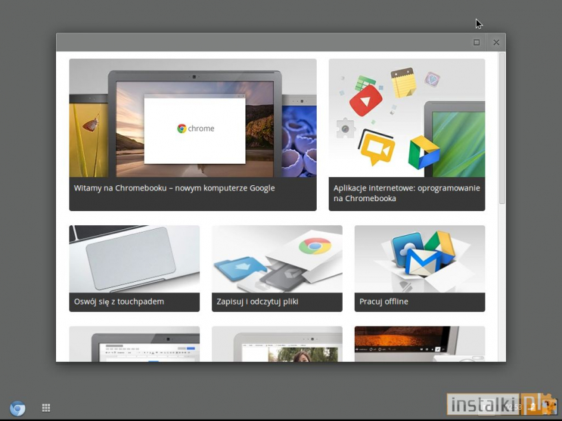Image resolution: width=562 pixels, height=421 pixels.
Task: Open the 'Pracuj offline' tutorial card
Action: click(x=419, y=266)
